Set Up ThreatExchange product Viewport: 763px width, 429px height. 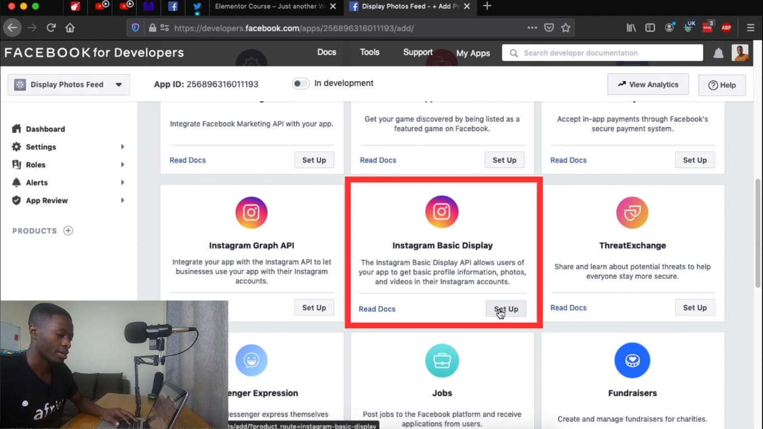695,308
